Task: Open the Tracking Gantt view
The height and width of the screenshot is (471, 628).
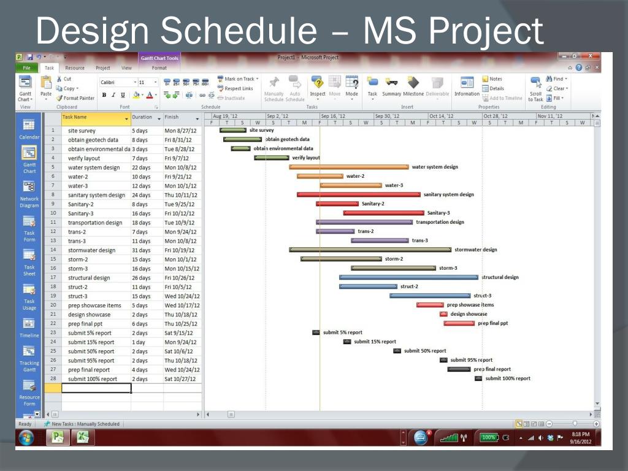Action: pos(29,359)
